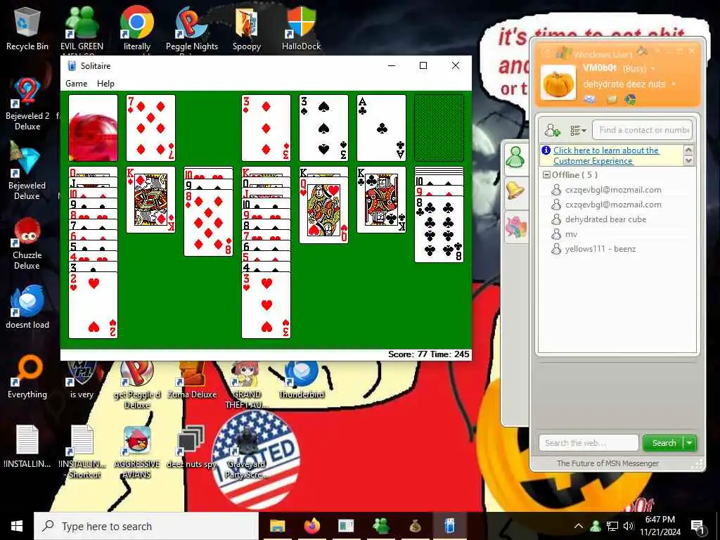This screenshot has width=720, height=540.
Task: Select the 8 of clubs tableau card
Action: pos(439,230)
